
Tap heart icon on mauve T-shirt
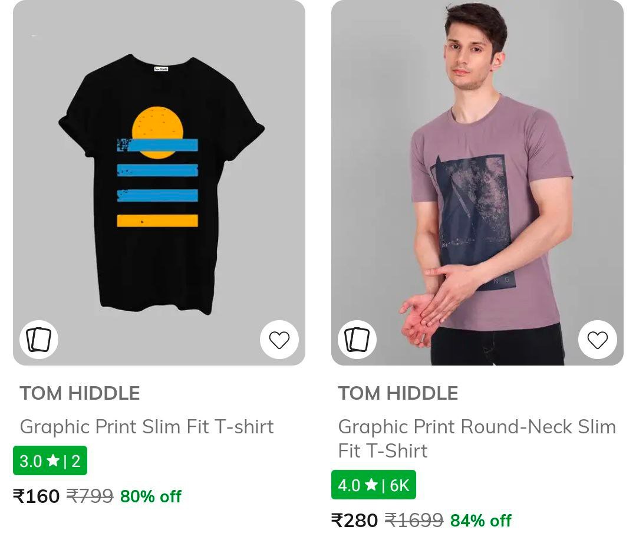(x=597, y=340)
